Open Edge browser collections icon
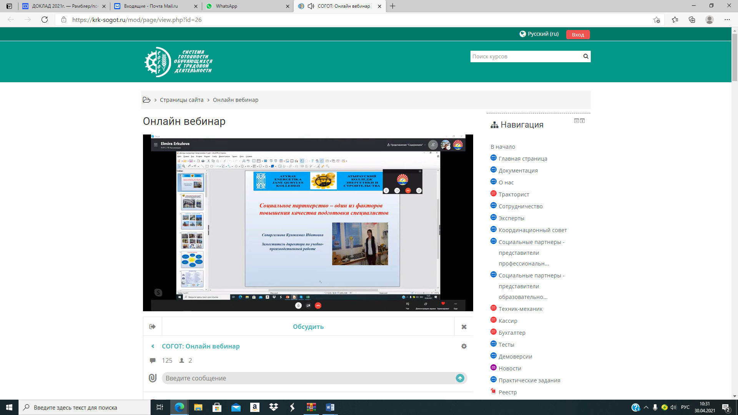Image resolution: width=738 pixels, height=415 pixels. point(692,20)
